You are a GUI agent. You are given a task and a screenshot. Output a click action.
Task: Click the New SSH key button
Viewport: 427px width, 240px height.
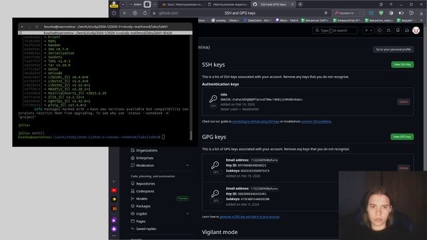(402, 65)
